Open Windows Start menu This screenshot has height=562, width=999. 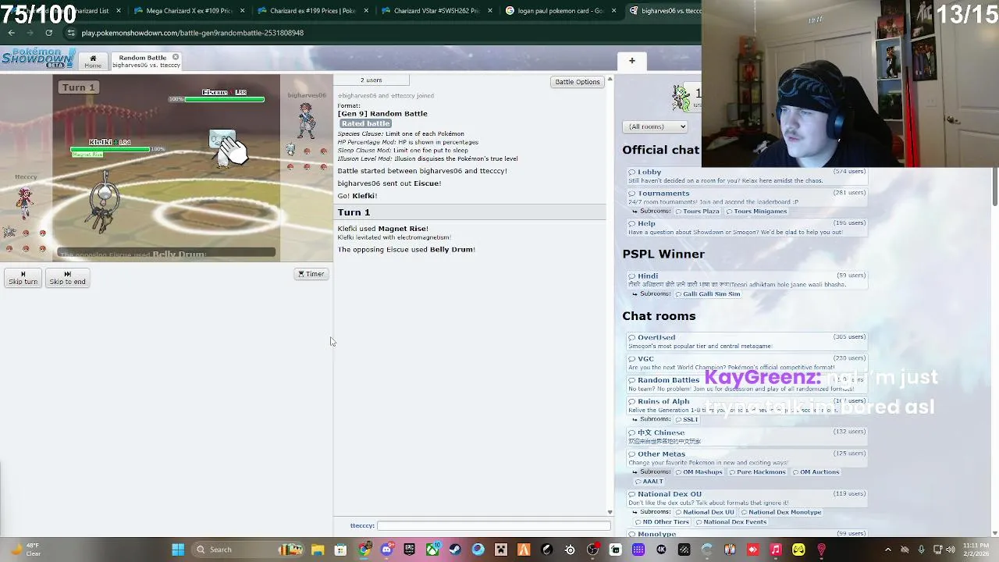[178, 550]
